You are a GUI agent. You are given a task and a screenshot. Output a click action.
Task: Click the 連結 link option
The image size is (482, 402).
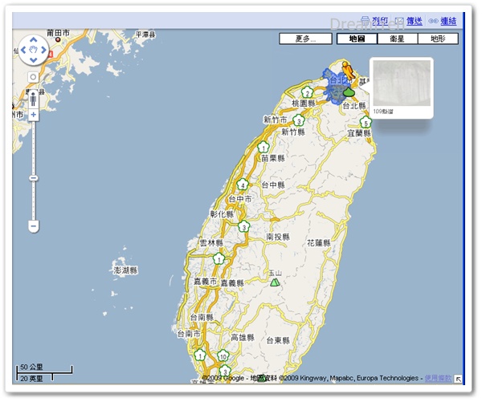(448, 21)
